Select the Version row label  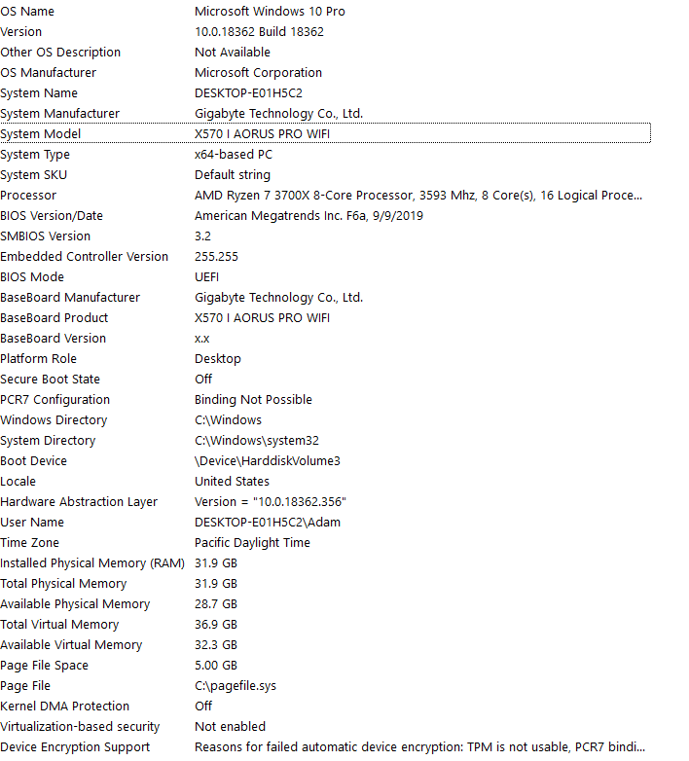coord(20,31)
